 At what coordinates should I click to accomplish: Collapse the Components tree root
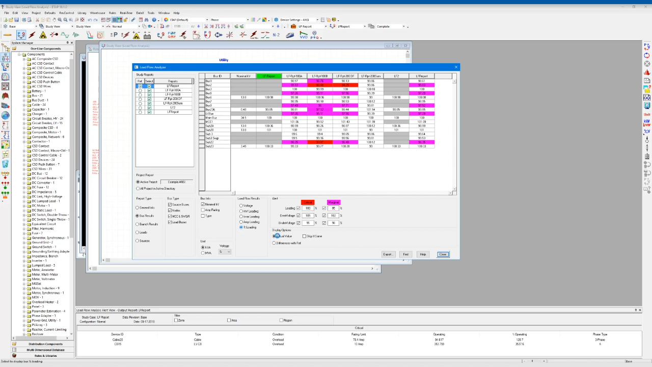(19, 54)
